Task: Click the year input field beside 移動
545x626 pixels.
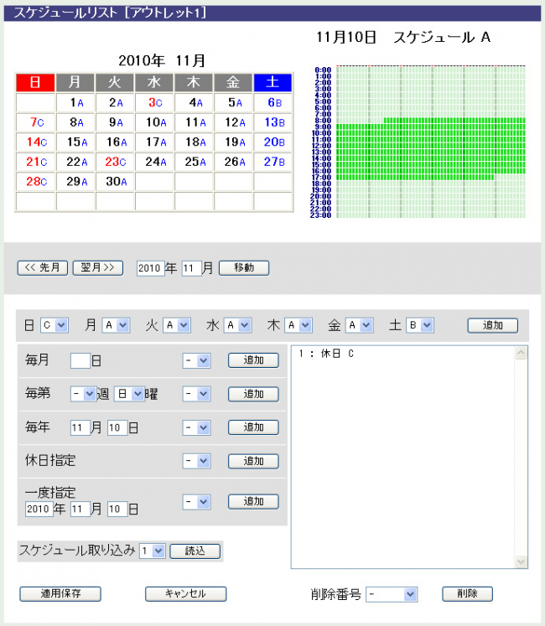Action: click(x=150, y=268)
